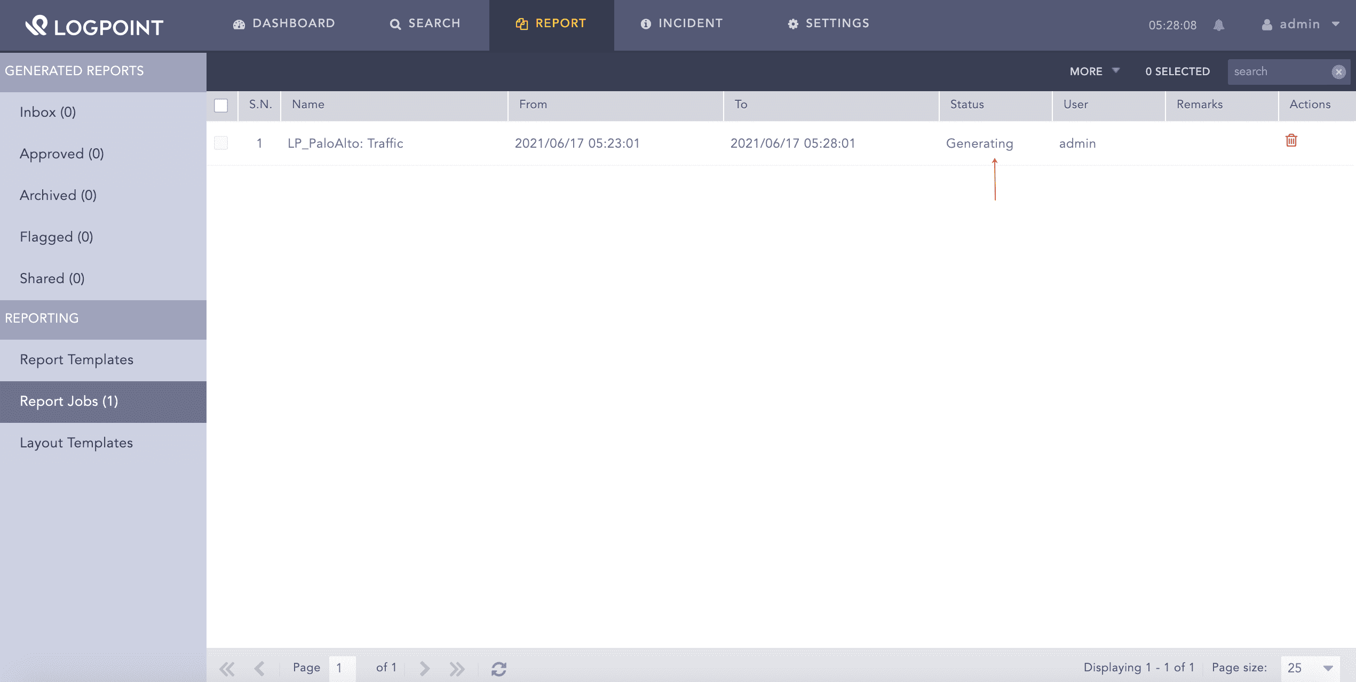Check the select-all header checkbox
Viewport: 1356px width, 682px height.
click(x=221, y=105)
